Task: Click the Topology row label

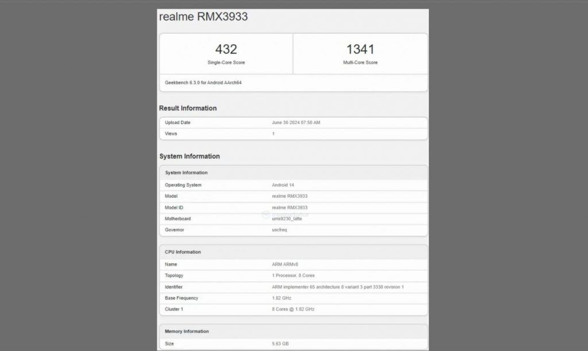Action: [x=174, y=276]
